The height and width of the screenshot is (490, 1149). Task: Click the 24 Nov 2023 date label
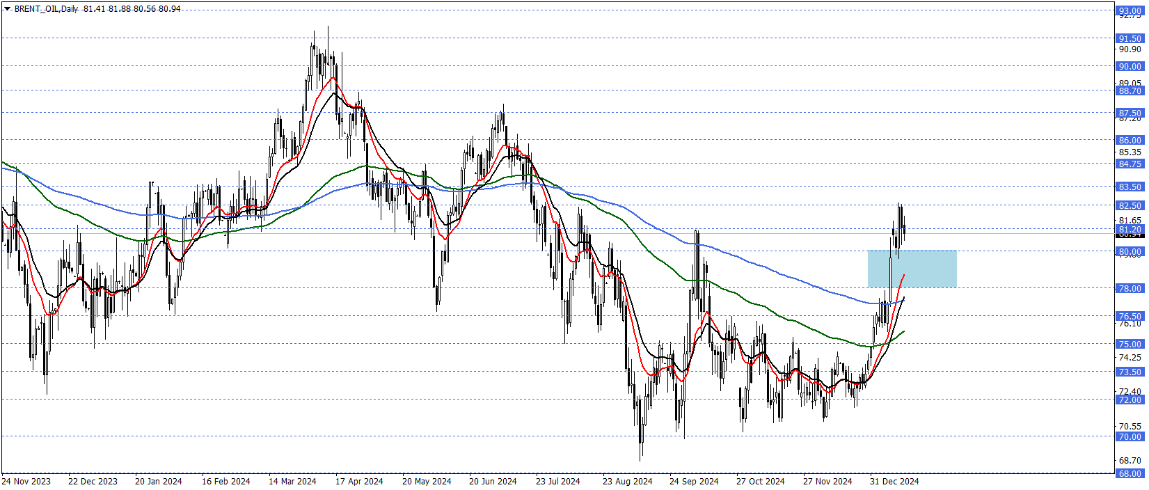point(26,481)
